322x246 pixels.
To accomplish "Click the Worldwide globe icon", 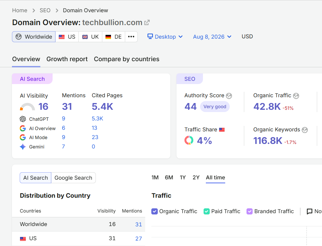I will (x=19, y=37).
